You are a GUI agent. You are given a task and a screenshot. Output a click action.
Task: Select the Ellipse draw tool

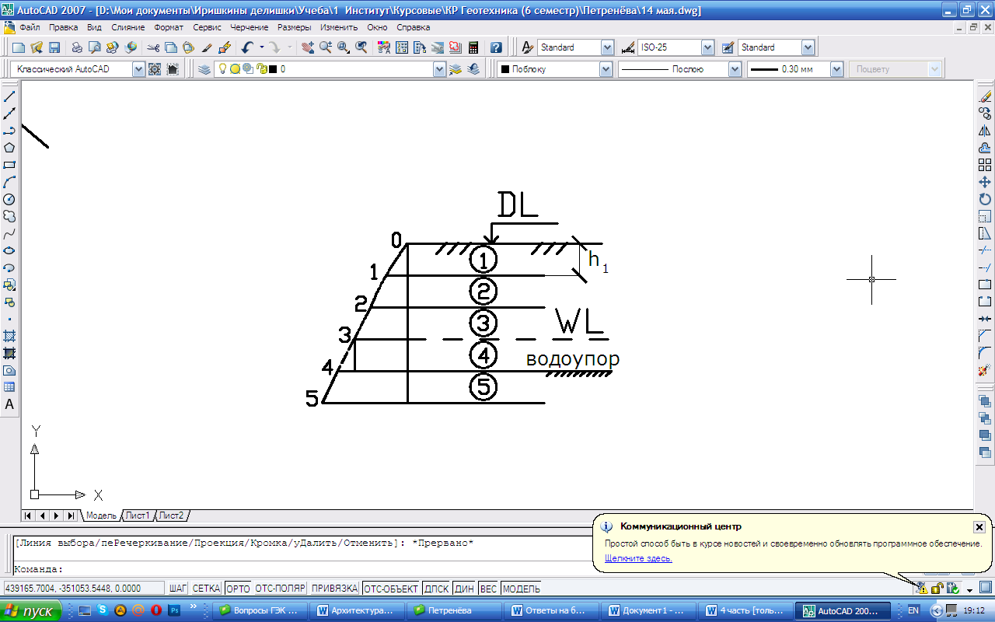pos(9,250)
